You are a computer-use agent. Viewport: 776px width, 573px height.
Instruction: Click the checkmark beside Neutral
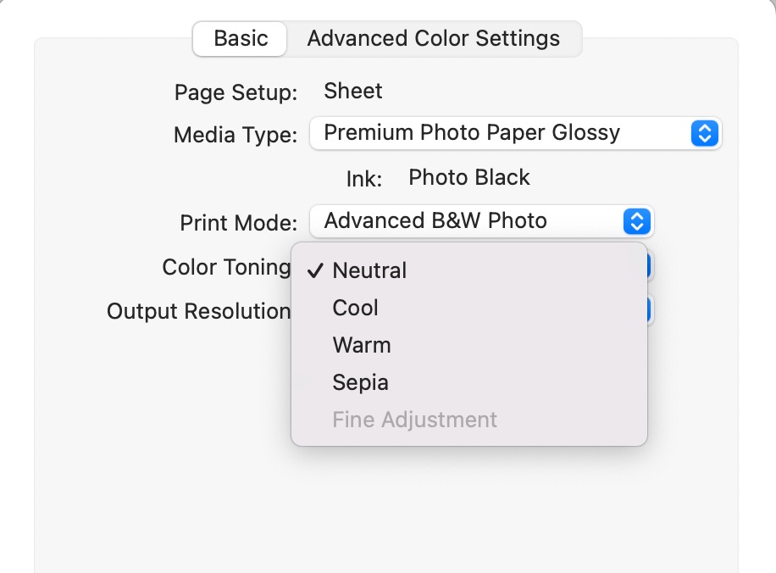point(315,271)
